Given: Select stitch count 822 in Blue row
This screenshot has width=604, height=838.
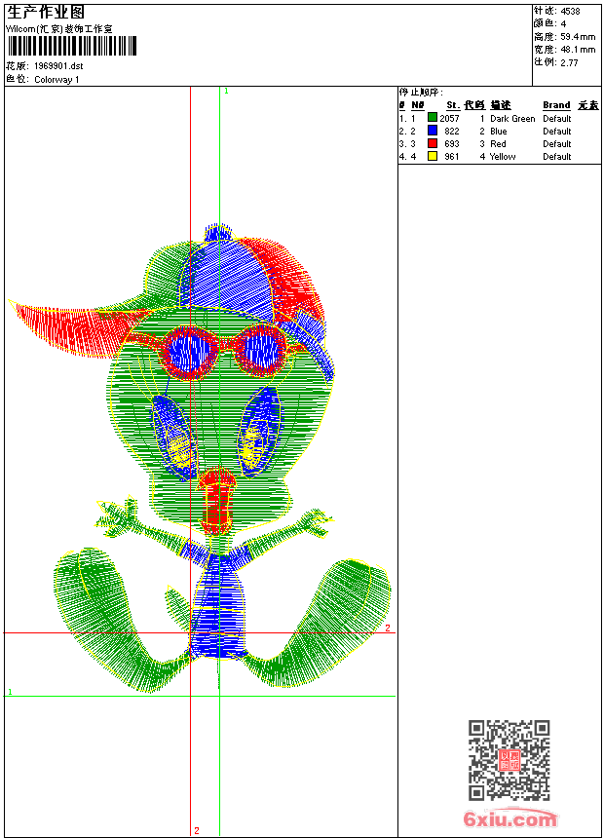Looking at the screenshot, I should (452, 132).
